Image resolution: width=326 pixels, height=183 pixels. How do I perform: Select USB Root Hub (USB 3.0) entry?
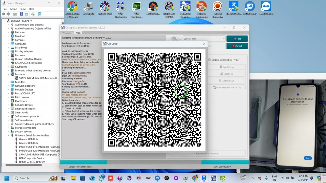click(x=32, y=162)
